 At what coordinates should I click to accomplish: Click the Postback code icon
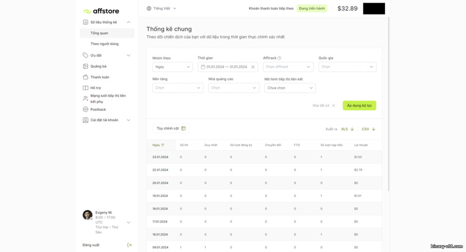(x=85, y=109)
